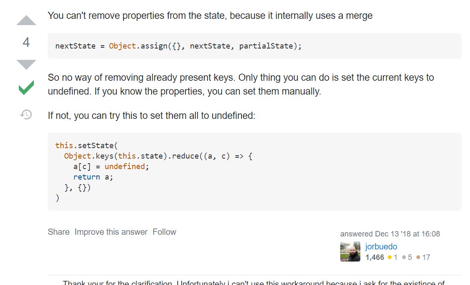Follow this answer
Image resolution: width=470 pixels, height=285 pixels.
pyautogui.click(x=164, y=232)
